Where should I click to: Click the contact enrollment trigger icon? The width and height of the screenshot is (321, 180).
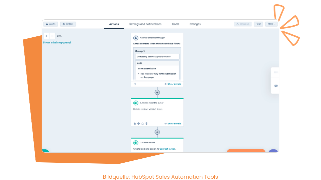pos(136,38)
